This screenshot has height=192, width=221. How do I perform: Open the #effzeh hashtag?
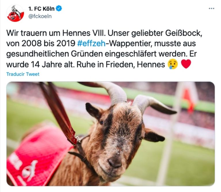[91, 44]
